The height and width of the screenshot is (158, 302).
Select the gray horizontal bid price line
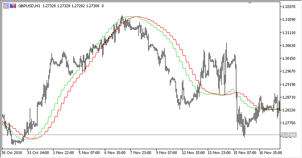click(141, 135)
